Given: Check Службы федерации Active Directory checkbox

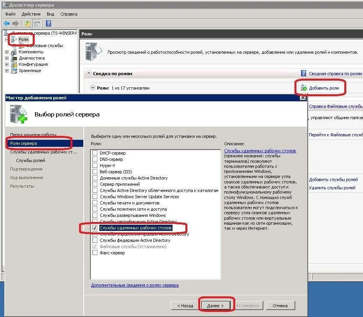Looking at the screenshot, I should 95,240.
